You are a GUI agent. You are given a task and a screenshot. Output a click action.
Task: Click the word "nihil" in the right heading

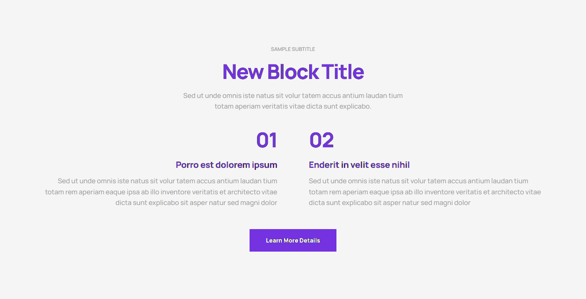point(401,165)
